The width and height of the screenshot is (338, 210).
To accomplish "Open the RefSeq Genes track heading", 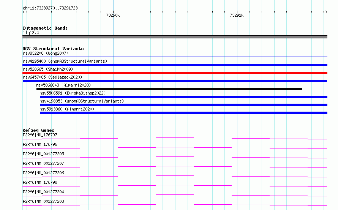I will pyautogui.click(x=38, y=130).
